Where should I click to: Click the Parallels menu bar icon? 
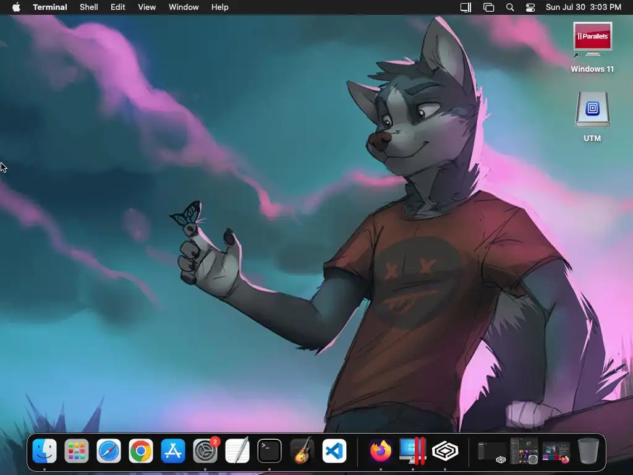click(466, 7)
